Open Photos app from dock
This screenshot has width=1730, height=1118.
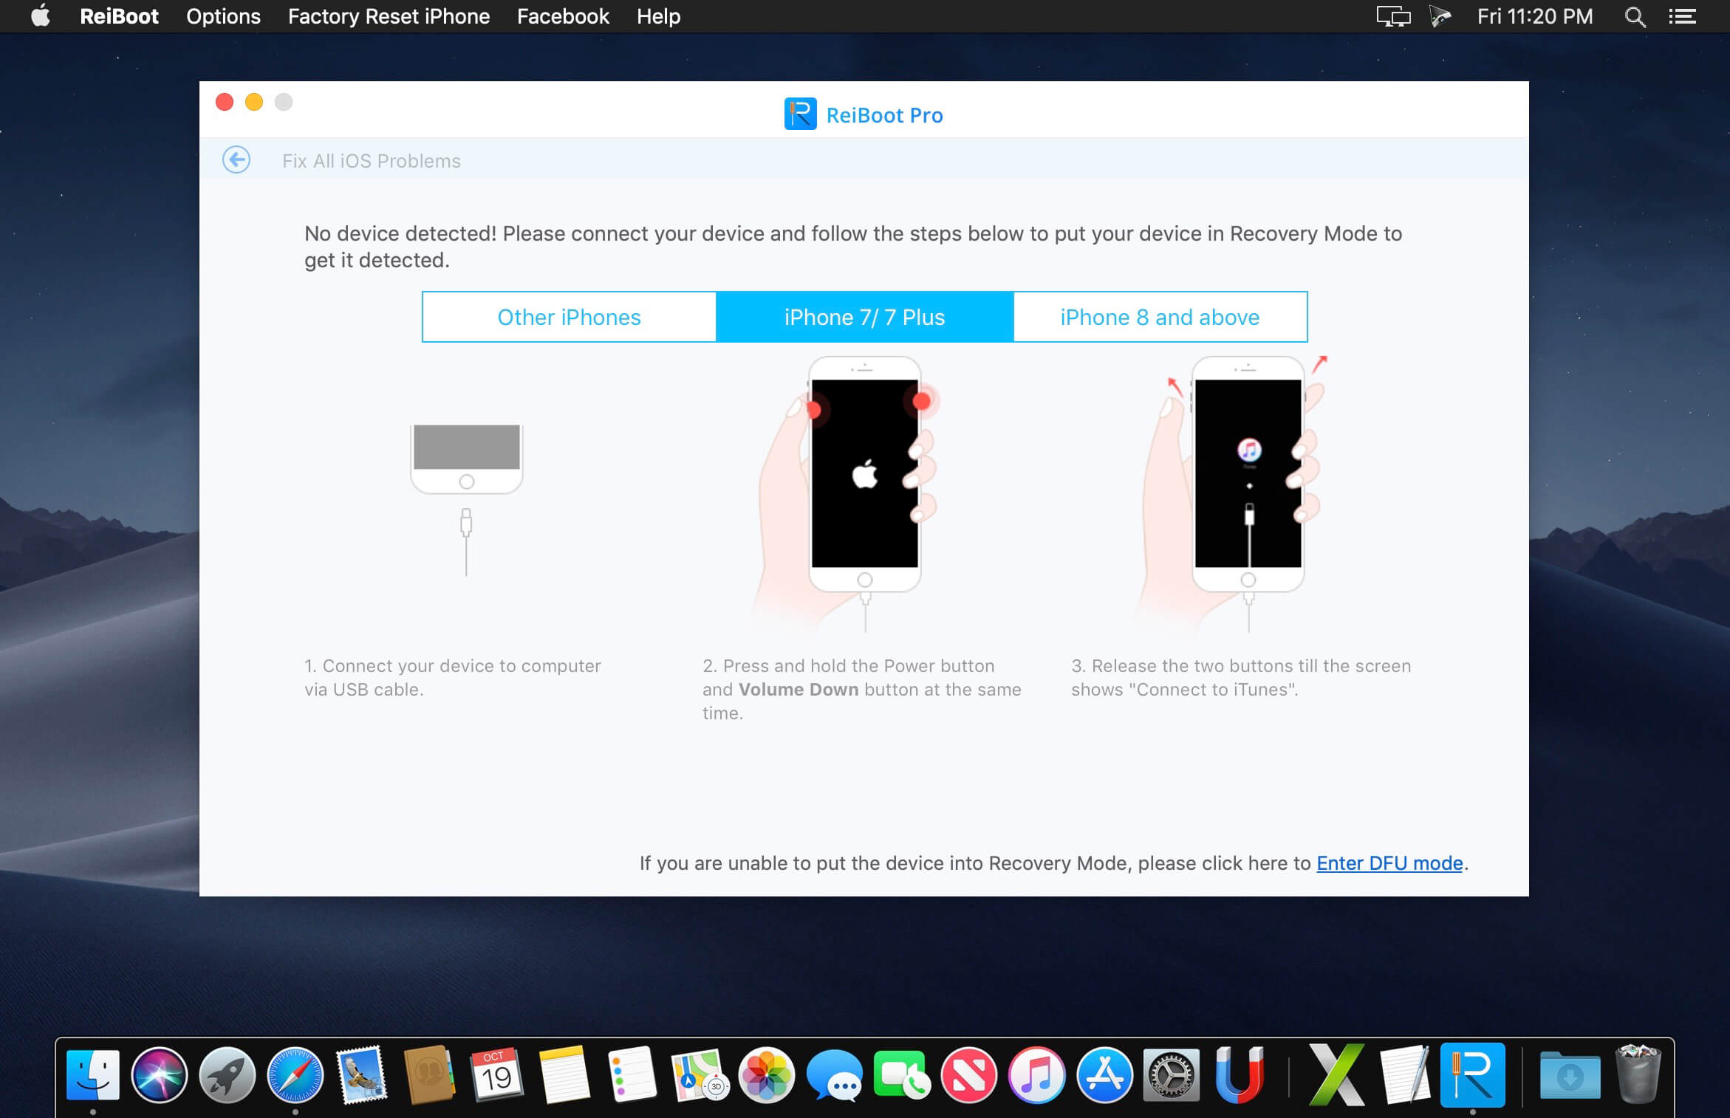pos(765,1075)
